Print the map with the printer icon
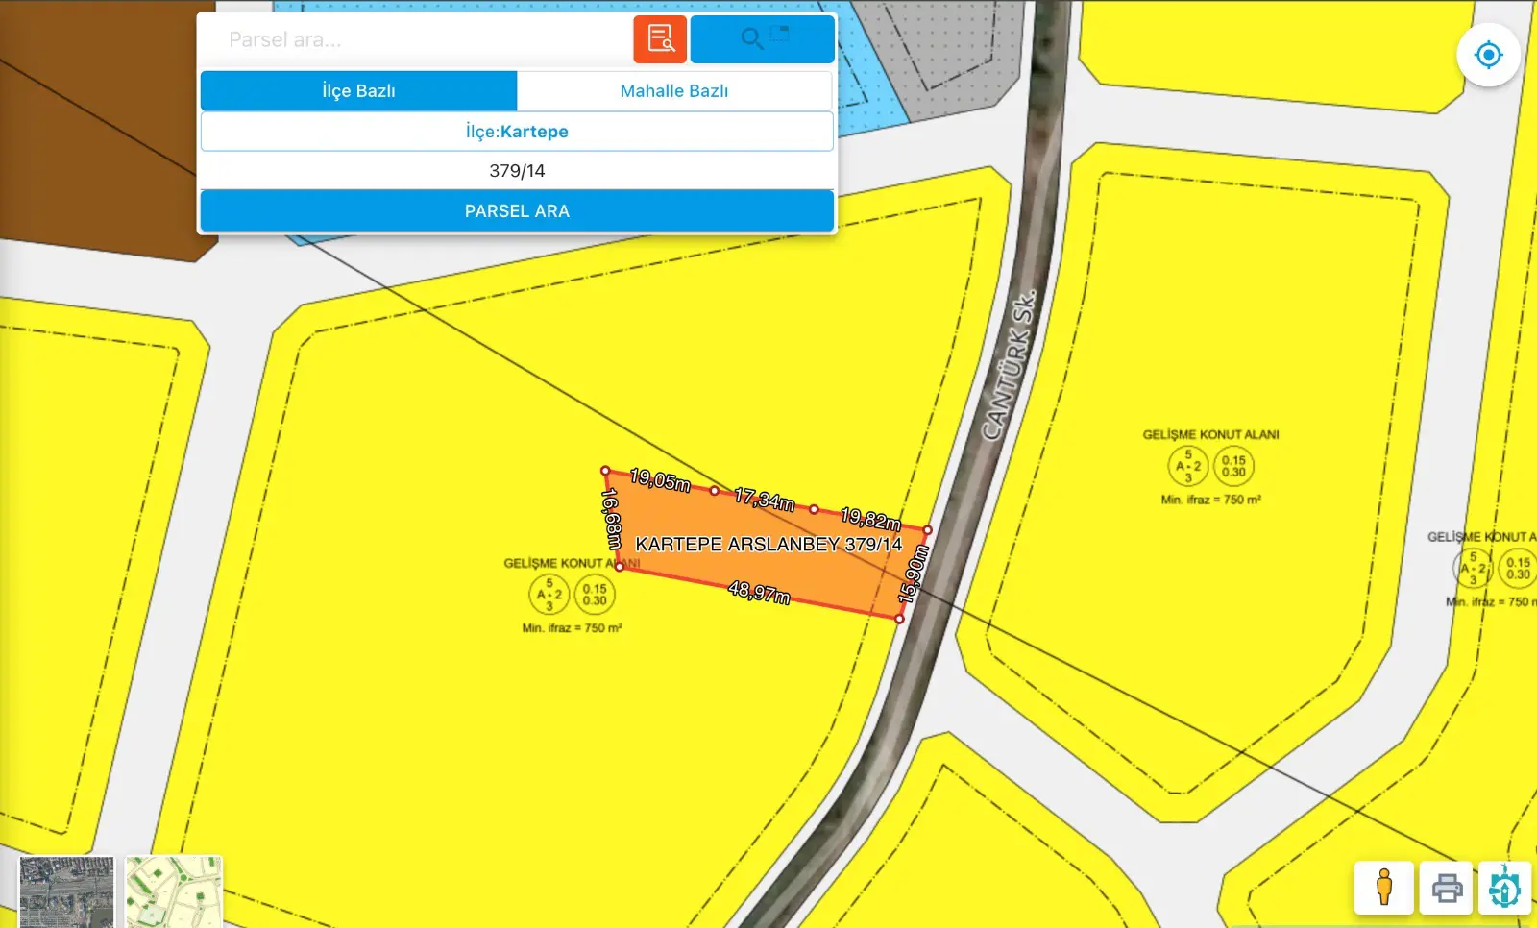Image resolution: width=1537 pixels, height=928 pixels. pos(1447,887)
